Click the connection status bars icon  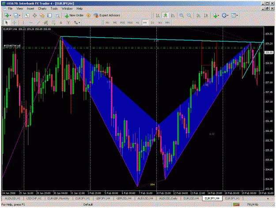[236, 204]
